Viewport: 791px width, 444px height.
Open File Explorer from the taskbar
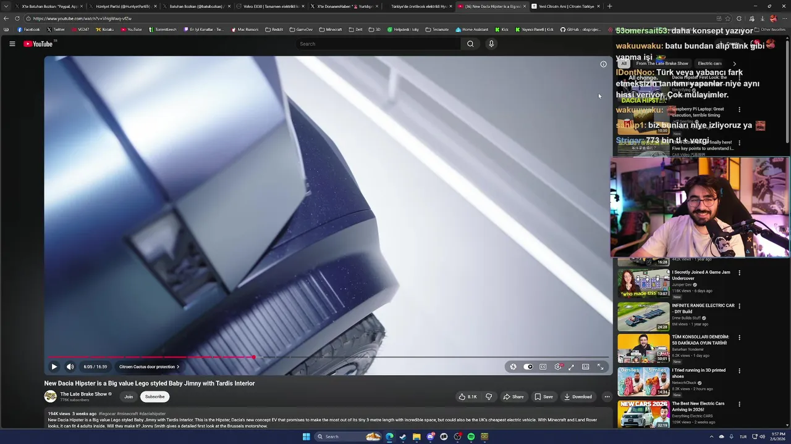coord(417,437)
